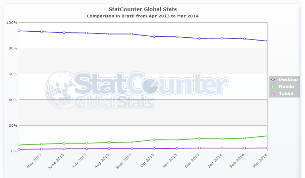Click Desktop data point for May 2013
The image size is (305, 178).
click(x=41, y=32)
